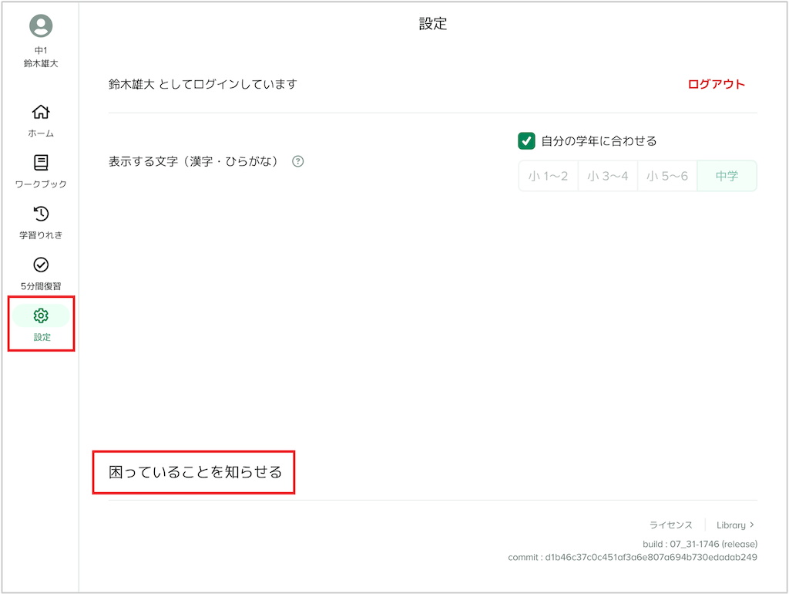This screenshot has height=594, width=789.
Task: Click the build 07_31-1746 text
Action: point(700,544)
